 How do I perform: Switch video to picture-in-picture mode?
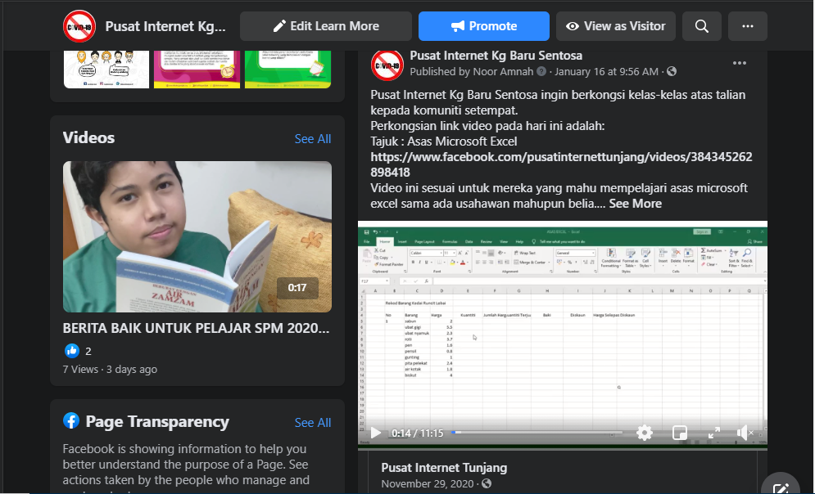679,433
